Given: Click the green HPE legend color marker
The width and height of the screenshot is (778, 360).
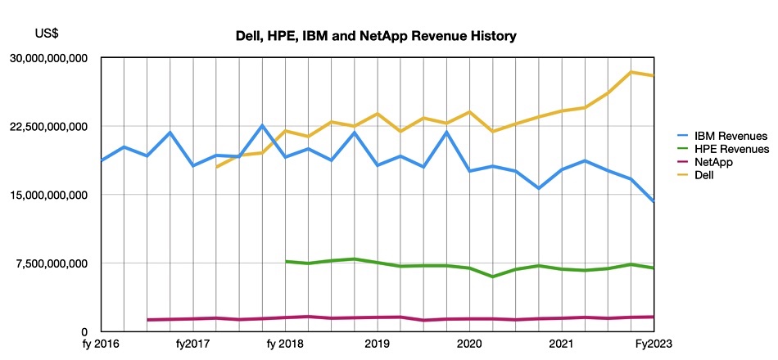Looking at the screenshot, I should pos(684,149).
